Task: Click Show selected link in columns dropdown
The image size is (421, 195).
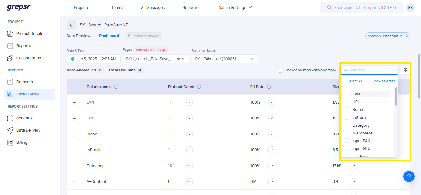Action: (x=384, y=81)
